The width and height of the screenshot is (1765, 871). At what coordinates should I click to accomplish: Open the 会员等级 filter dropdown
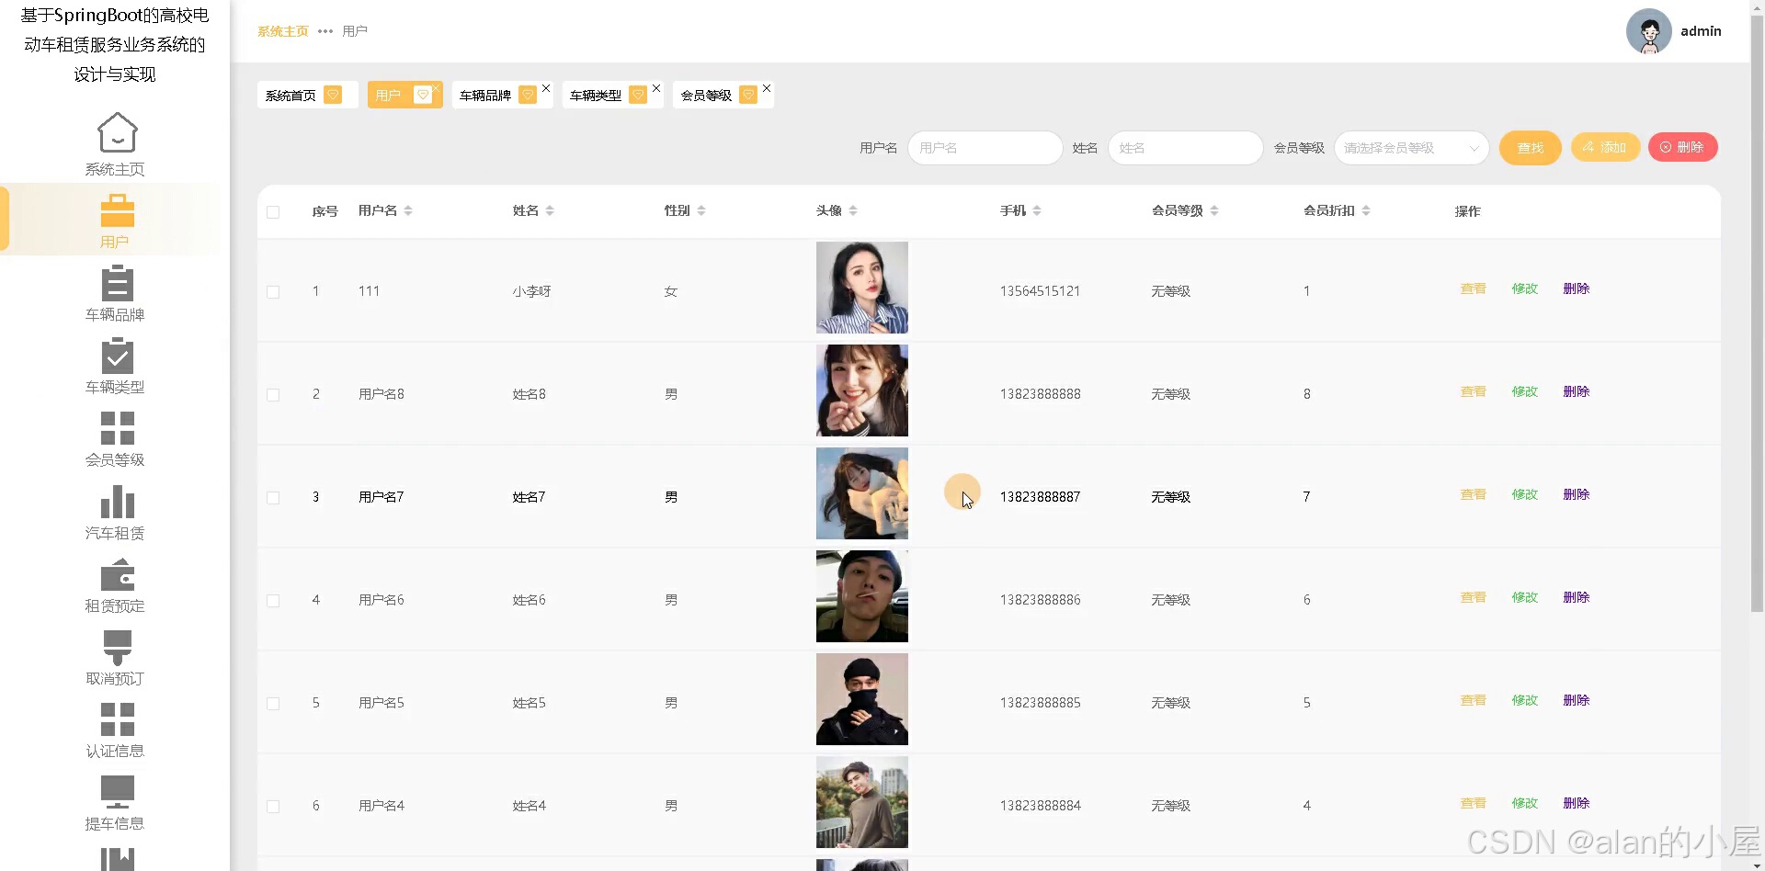pos(1411,148)
